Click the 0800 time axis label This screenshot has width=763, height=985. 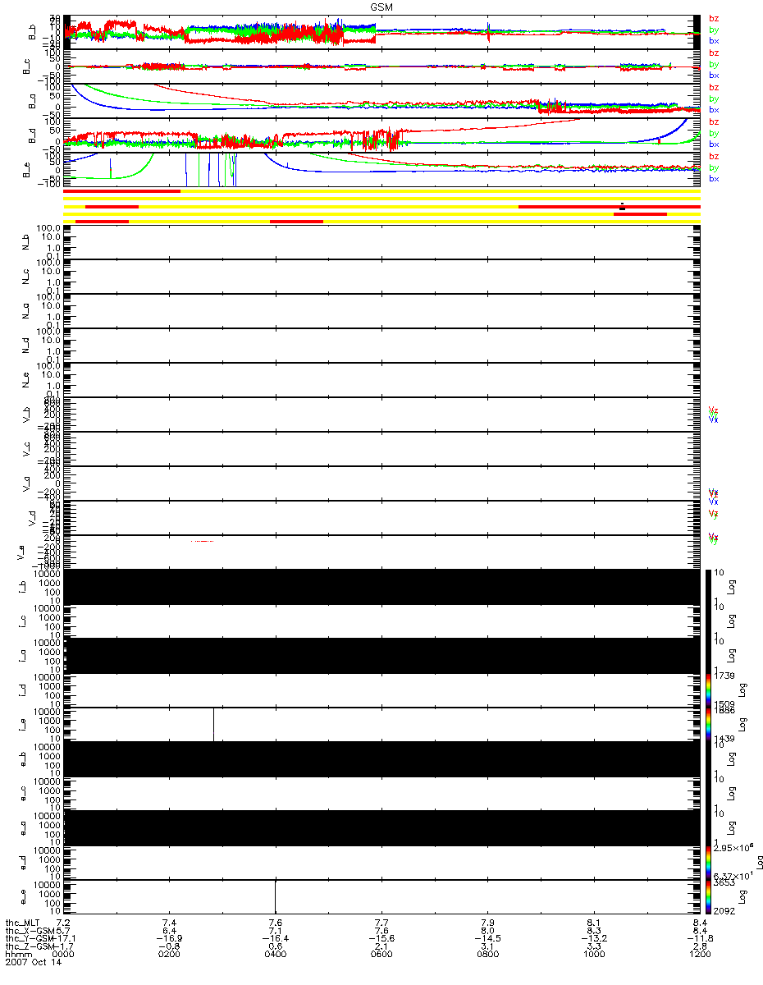tap(487, 955)
